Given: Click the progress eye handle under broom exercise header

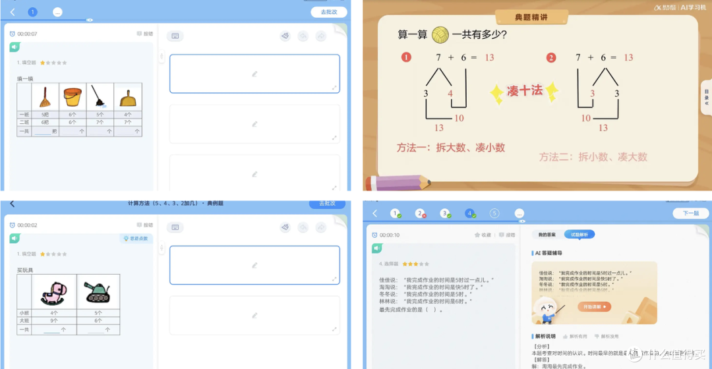Looking at the screenshot, I should click(90, 20).
